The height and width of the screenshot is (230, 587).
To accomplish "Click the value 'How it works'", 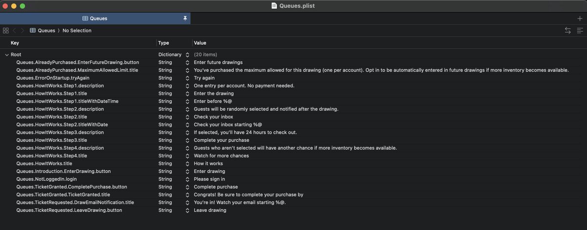I will coord(208,163).
